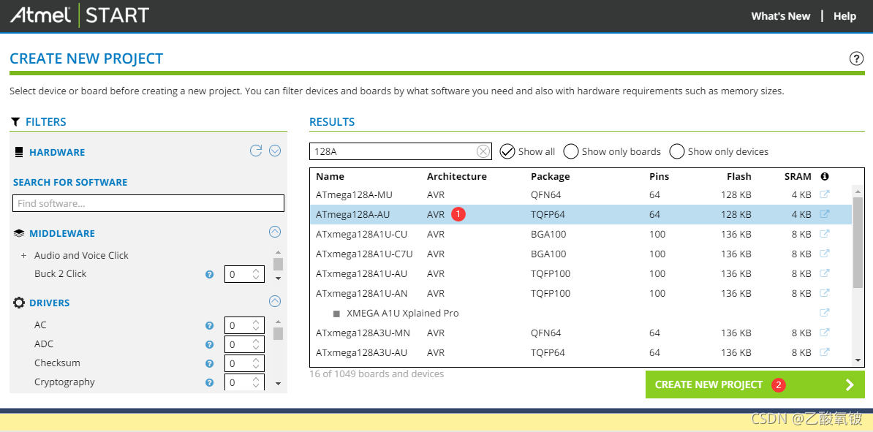The width and height of the screenshot is (873, 432).
Task: Clear the 128A search text
Action: [483, 151]
